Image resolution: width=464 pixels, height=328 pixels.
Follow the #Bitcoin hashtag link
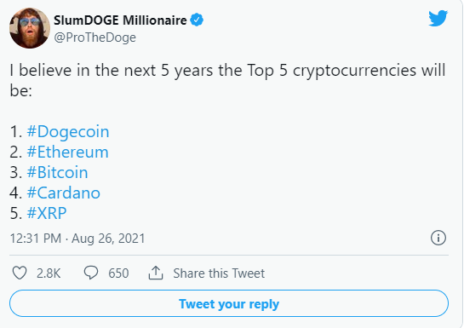(57, 173)
